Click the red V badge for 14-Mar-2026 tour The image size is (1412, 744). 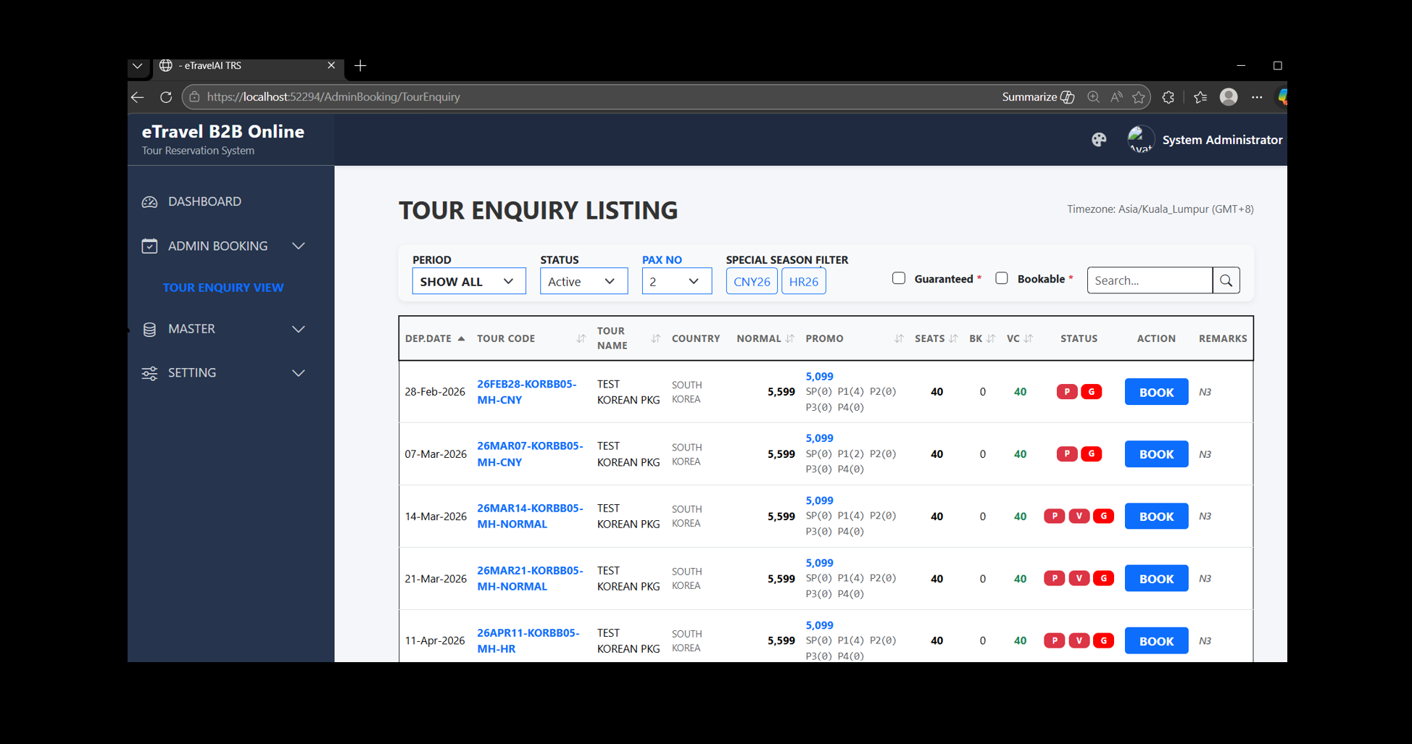(1079, 517)
